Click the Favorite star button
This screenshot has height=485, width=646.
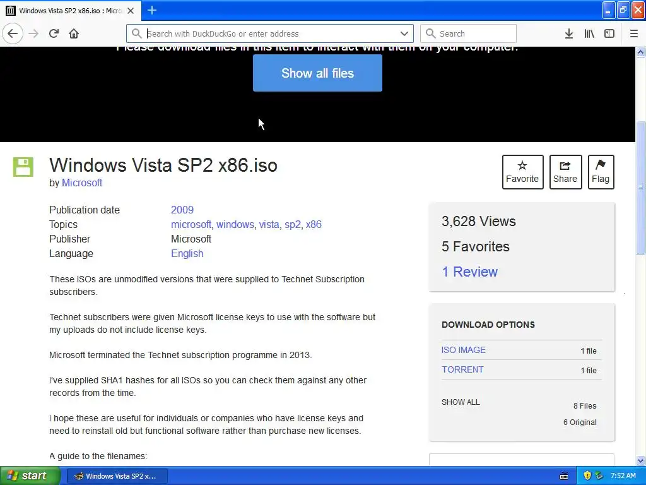click(523, 172)
